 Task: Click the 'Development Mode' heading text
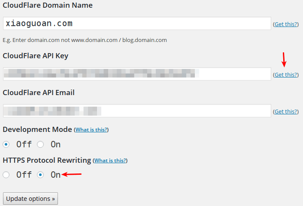[37, 129]
